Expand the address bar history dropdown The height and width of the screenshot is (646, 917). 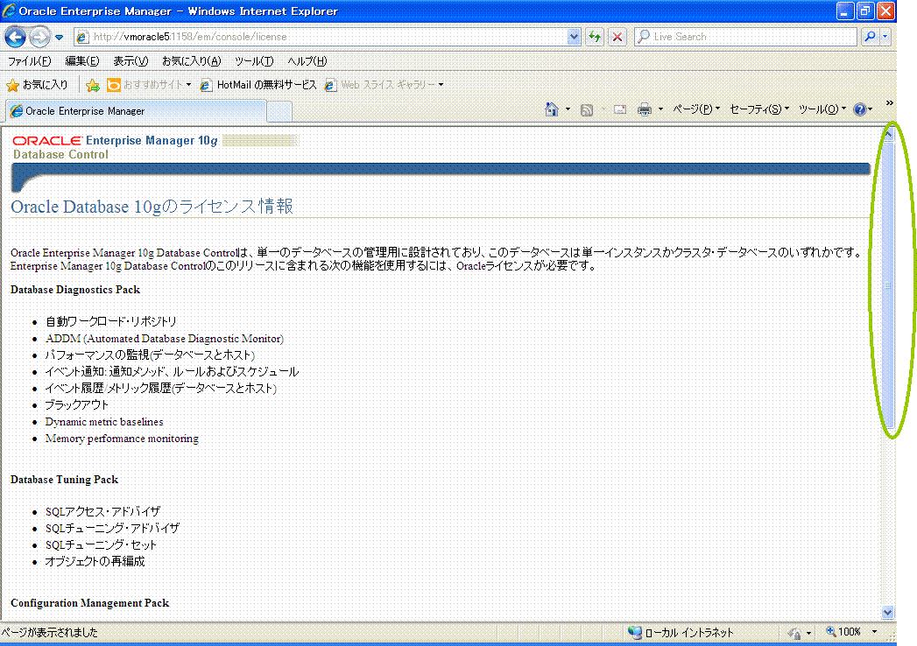[574, 37]
